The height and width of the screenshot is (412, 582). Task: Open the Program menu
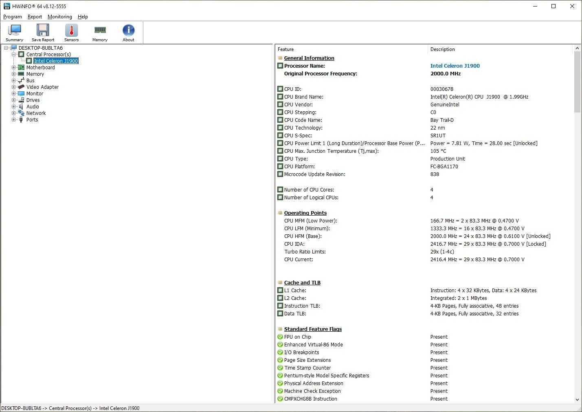[13, 17]
